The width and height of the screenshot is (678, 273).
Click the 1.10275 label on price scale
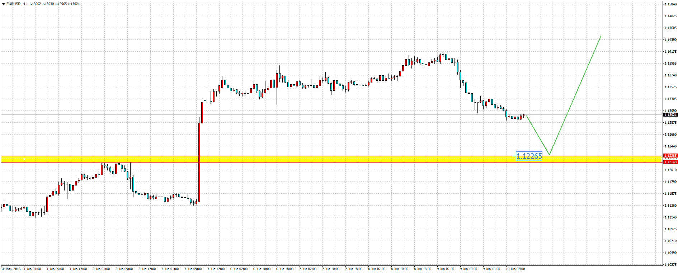pos(670,265)
